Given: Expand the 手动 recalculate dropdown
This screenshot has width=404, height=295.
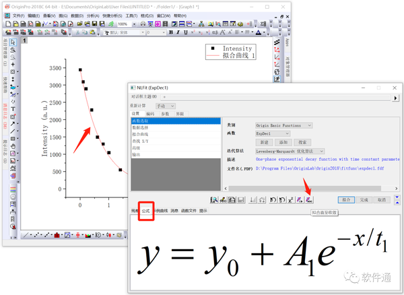Looking at the screenshot, I should click(x=166, y=106).
